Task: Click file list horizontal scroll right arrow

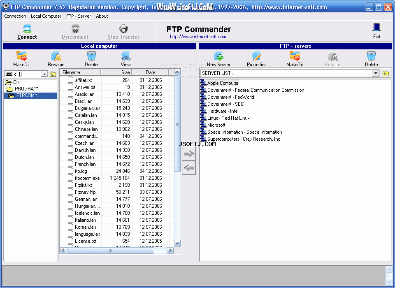Action: tap(170, 251)
